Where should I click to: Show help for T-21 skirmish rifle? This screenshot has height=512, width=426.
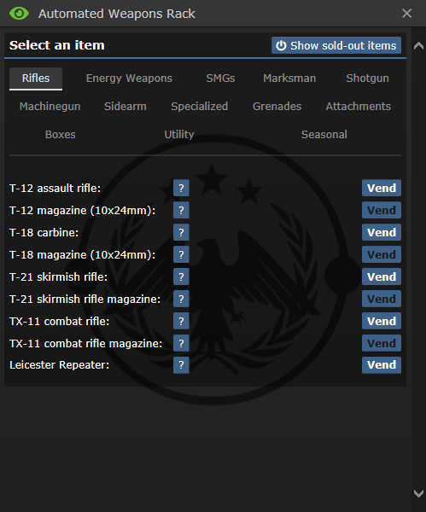[x=181, y=276]
